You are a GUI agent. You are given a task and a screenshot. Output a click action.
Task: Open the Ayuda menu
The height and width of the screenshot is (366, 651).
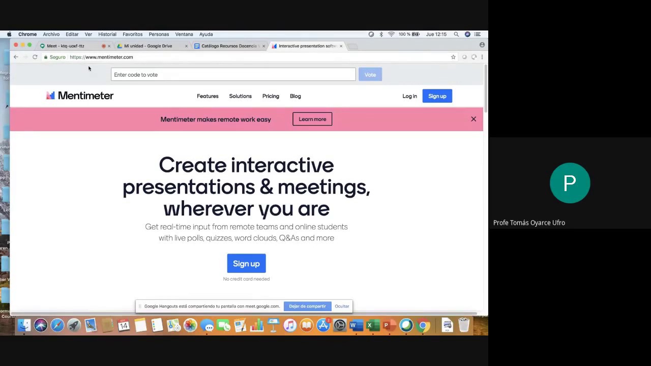coord(206,34)
